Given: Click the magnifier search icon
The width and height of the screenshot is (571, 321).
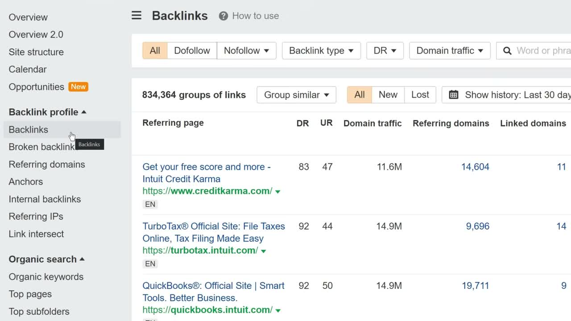Looking at the screenshot, I should [x=507, y=51].
